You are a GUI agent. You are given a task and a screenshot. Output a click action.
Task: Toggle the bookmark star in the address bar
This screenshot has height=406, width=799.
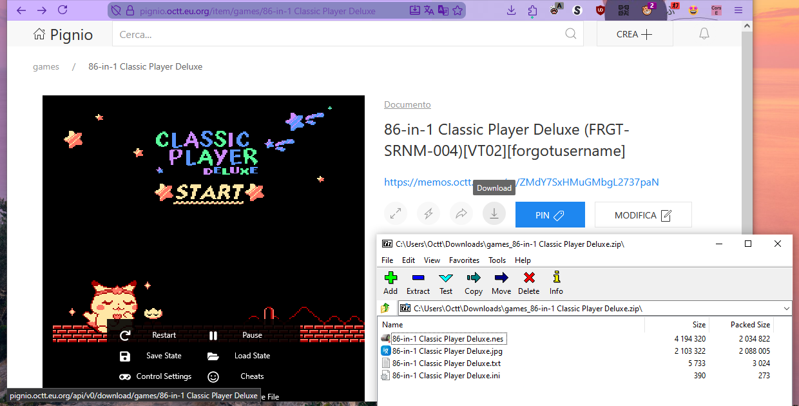pyautogui.click(x=457, y=10)
